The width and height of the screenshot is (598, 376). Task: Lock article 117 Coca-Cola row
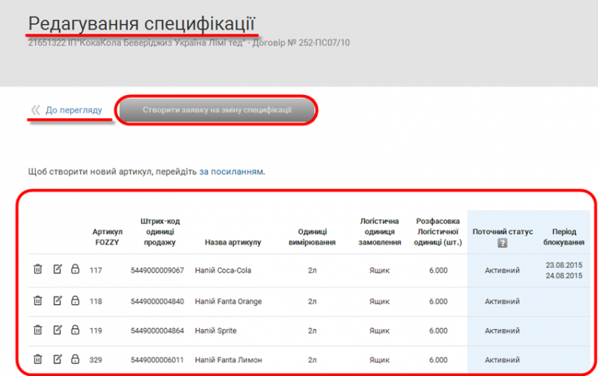coord(75,269)
